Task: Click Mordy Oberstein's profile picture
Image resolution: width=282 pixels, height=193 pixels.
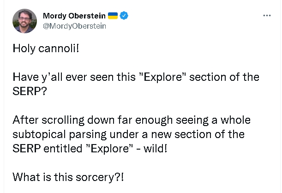Action: point(22,21)
